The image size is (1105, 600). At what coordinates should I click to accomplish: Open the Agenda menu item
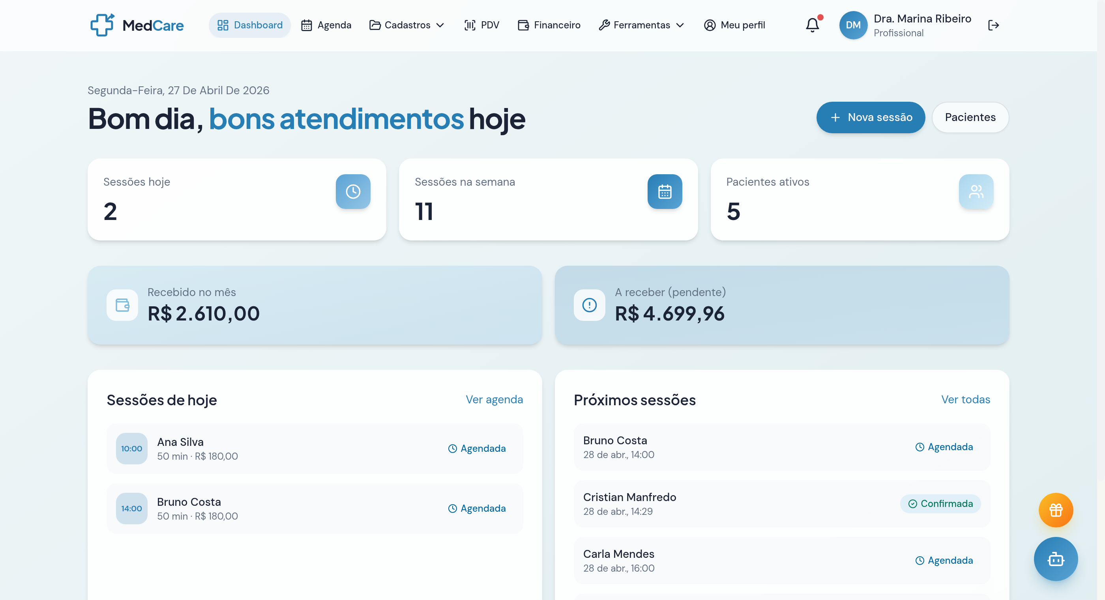coord(326,25)
